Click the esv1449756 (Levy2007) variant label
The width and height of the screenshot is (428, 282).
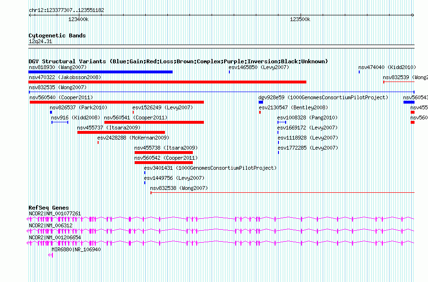174,178
